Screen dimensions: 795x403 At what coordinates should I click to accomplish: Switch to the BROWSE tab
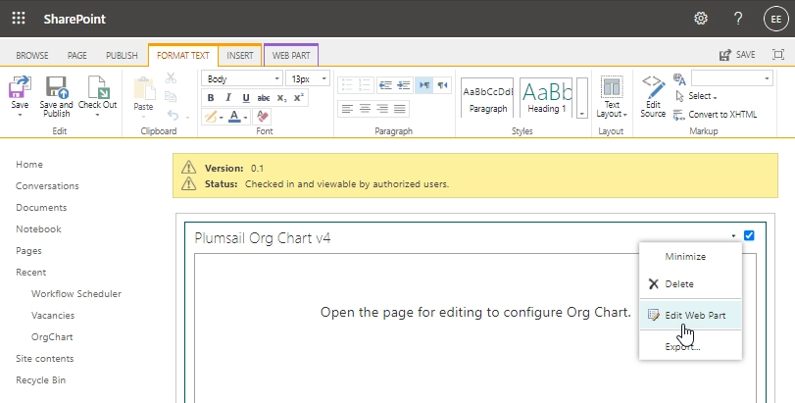(32, 55)
